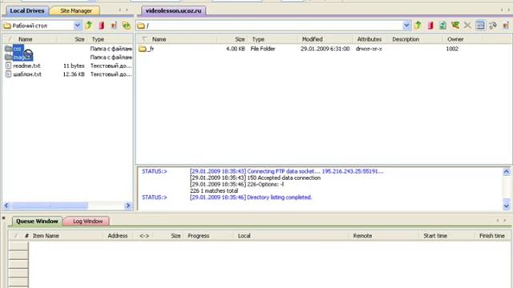Select the videolesson.ucoz.ru tab
Viewport: 513px width, 288px height.
point(173,10)
